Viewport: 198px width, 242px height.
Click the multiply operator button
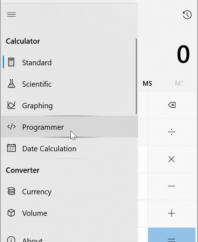tap(172, 159)
